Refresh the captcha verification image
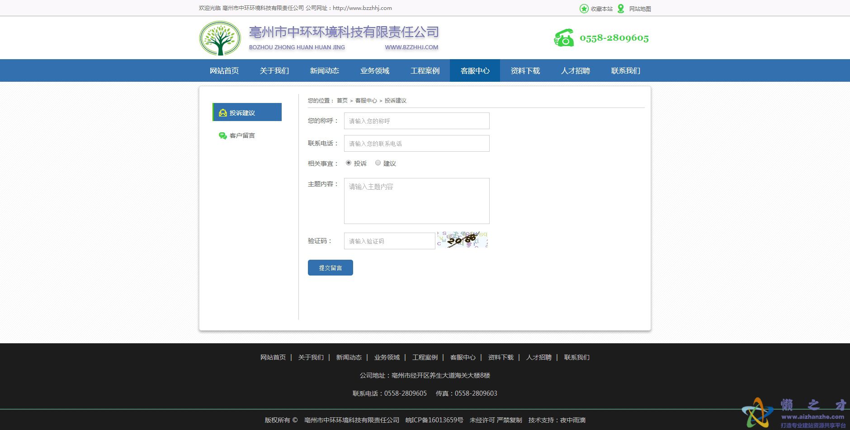The height and width of the screenshot is (430, 850). tap(462, 240)
